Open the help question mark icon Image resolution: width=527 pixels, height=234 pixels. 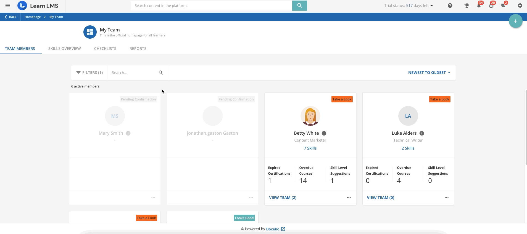450,6
